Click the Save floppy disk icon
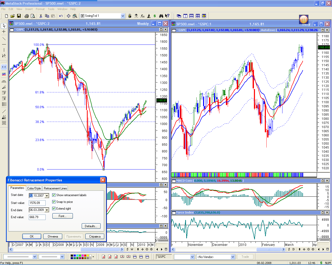 point(19,16)
